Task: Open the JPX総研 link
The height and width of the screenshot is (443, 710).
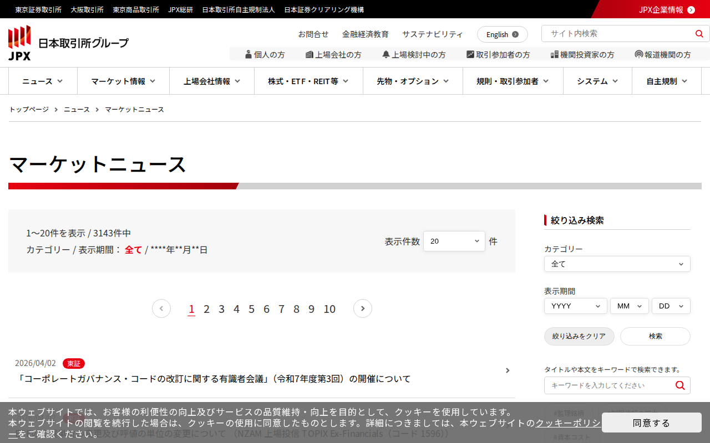Action: point(181,9)
